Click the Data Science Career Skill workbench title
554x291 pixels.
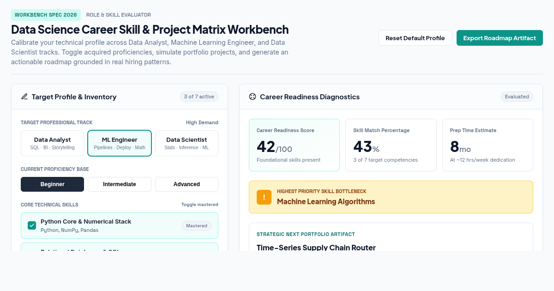click(x=150, y=30)
